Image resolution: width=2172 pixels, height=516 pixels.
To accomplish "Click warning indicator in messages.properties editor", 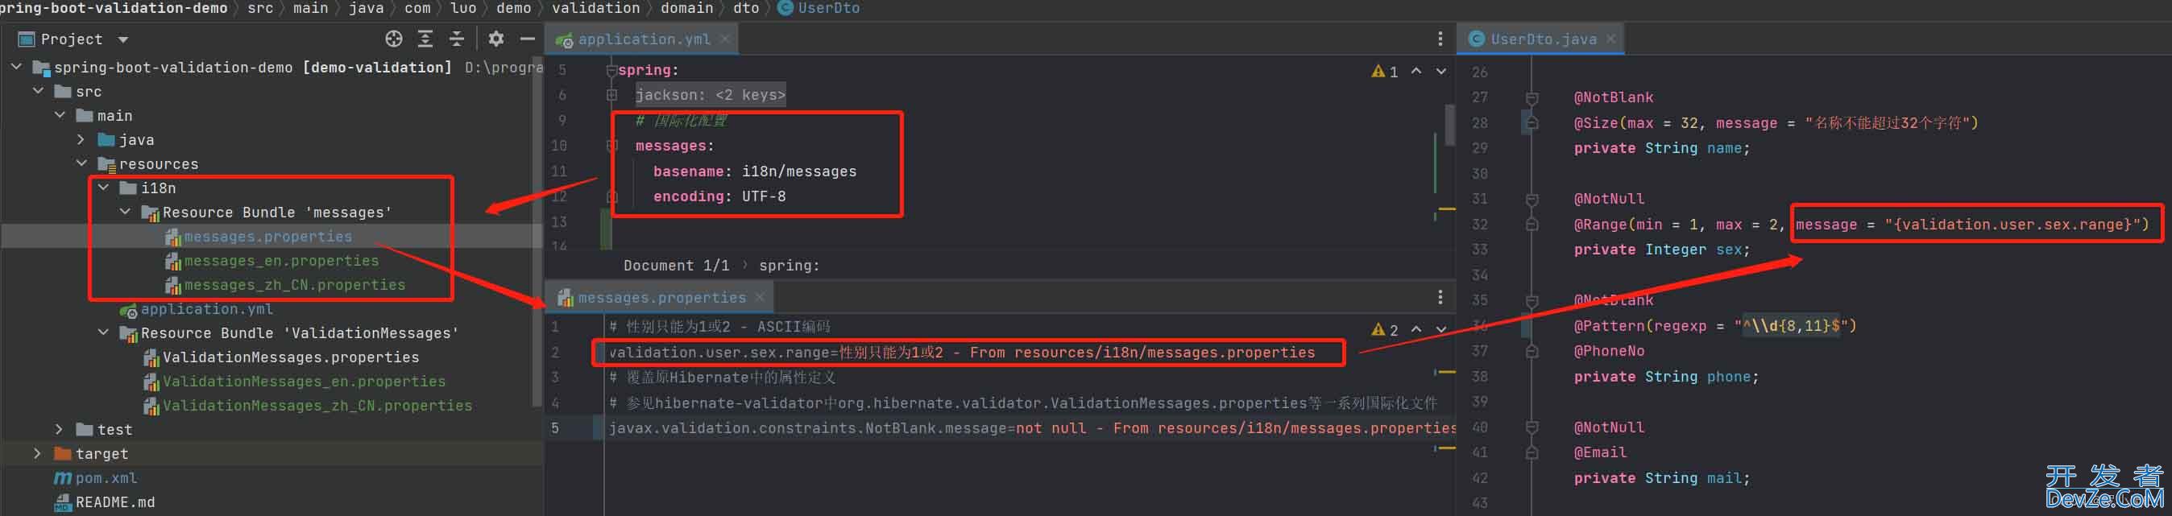I will (1384, 330).
